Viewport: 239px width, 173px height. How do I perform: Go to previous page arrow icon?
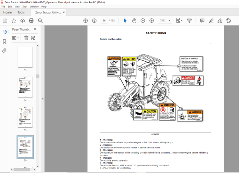pyautogui.click(x=86, y=21)
